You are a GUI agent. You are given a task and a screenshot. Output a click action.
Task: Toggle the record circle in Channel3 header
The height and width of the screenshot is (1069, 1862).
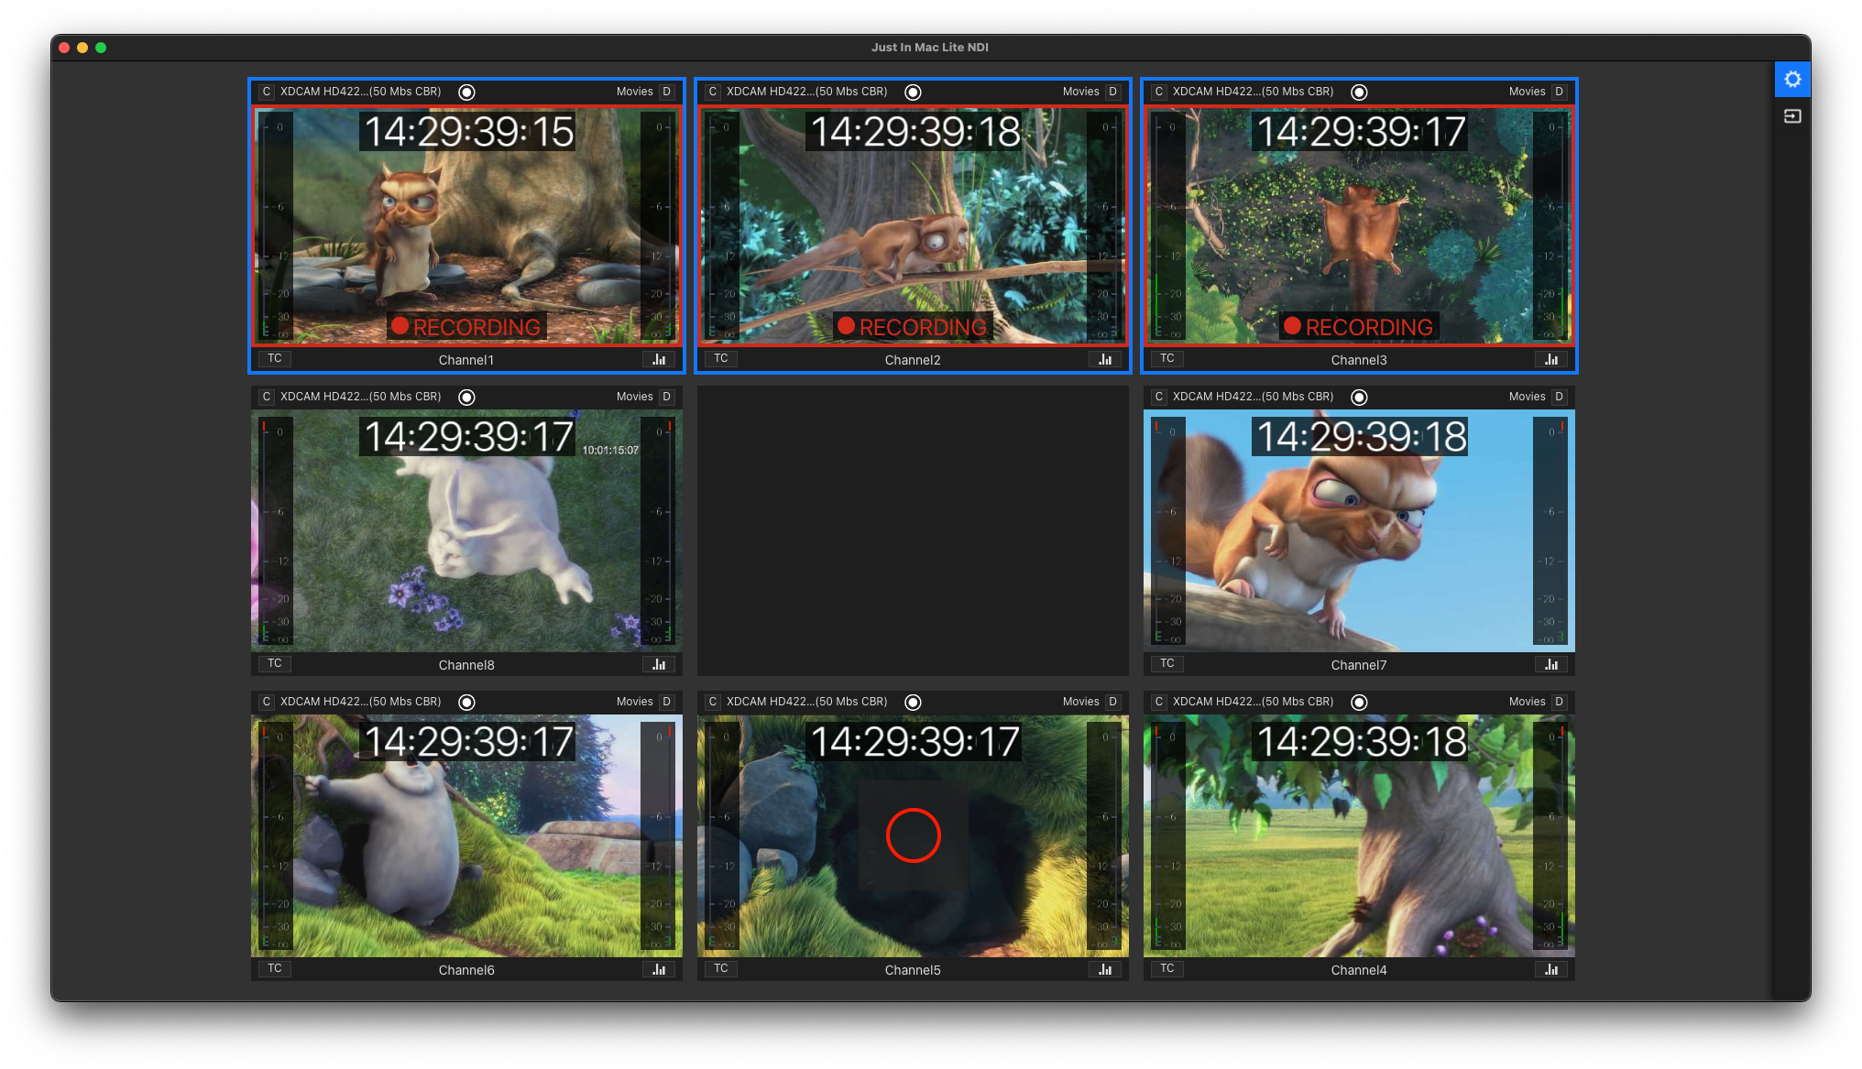pos(1359,92)
